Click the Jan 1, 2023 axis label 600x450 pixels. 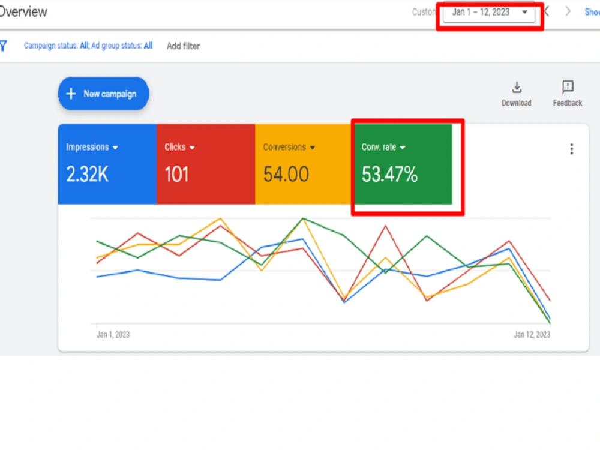click(x=113, y=335)
